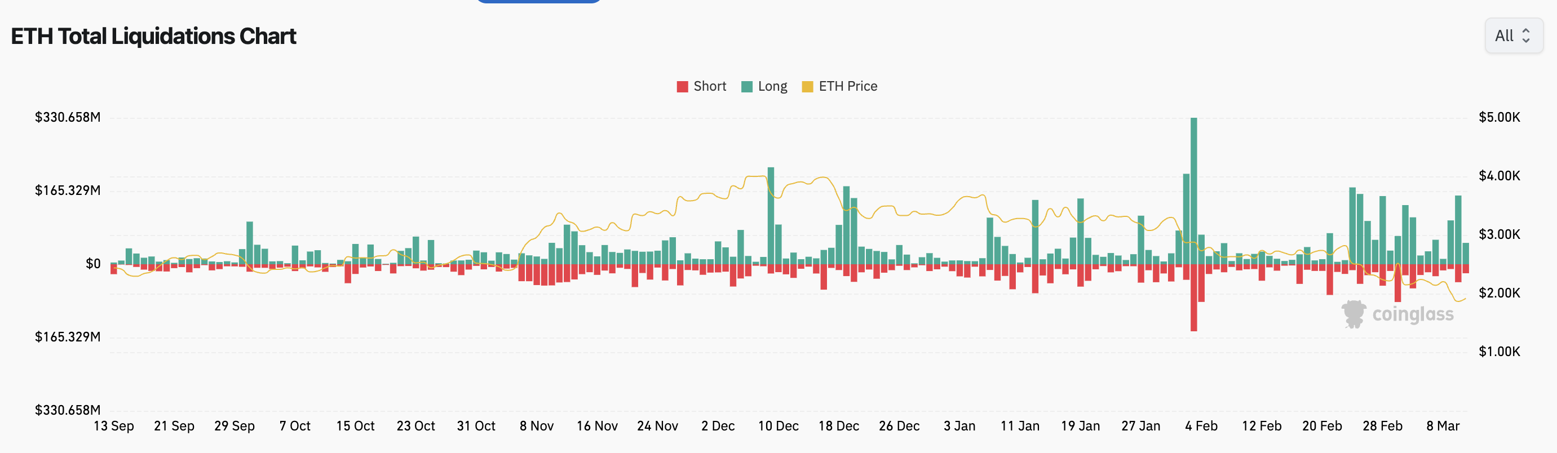Click the up chevron in the All selector

(1525, 32)
